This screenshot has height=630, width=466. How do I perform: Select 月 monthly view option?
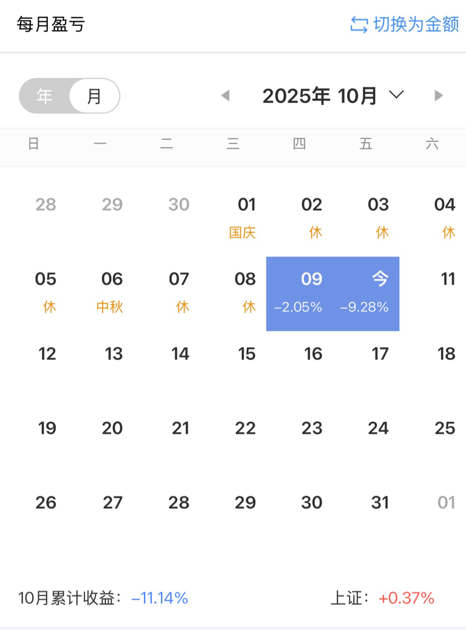[95, 96]
